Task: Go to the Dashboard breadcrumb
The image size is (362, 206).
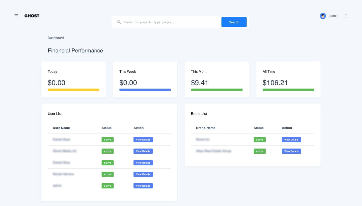Action: 56,38
